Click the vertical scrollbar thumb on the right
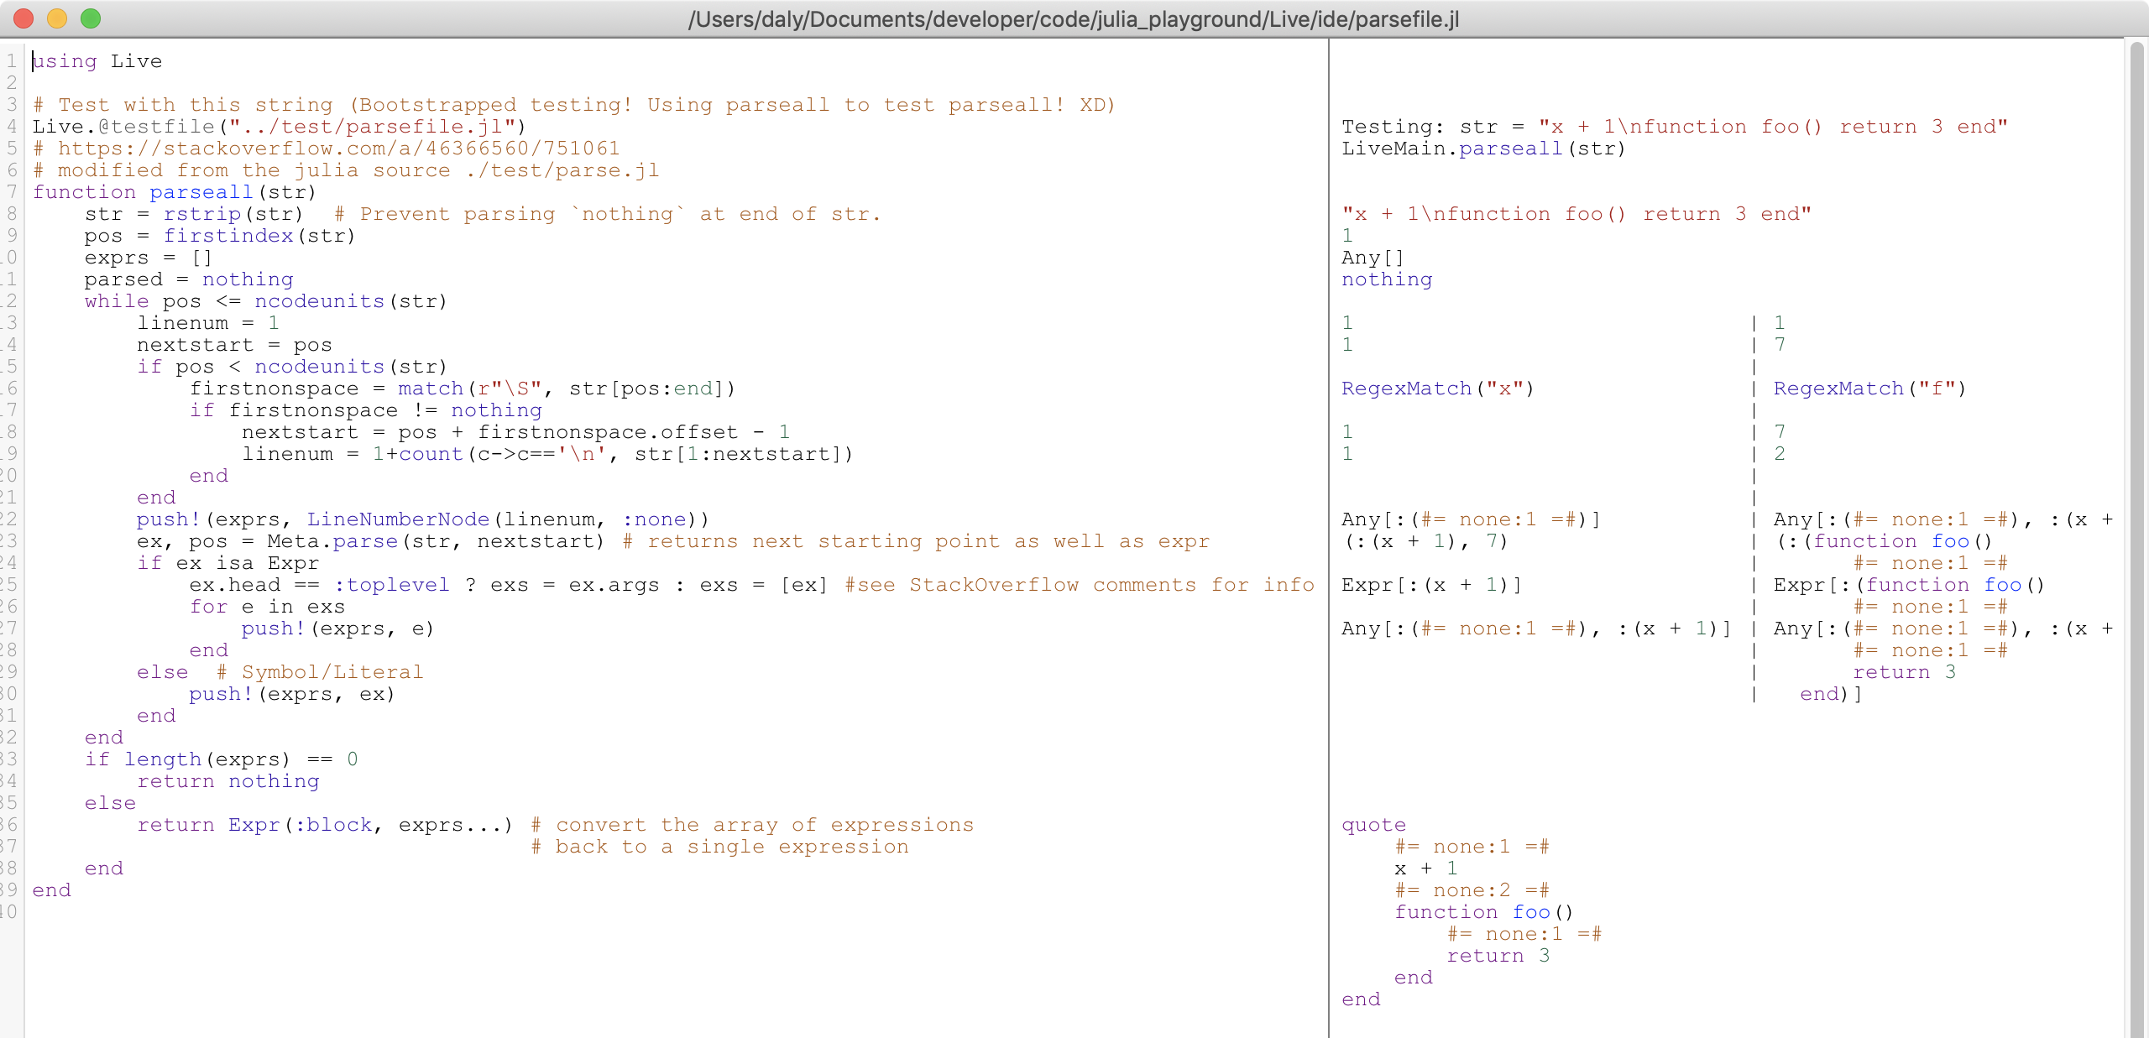Viewport: 2149px width, 1038px height. (2138, 537)
